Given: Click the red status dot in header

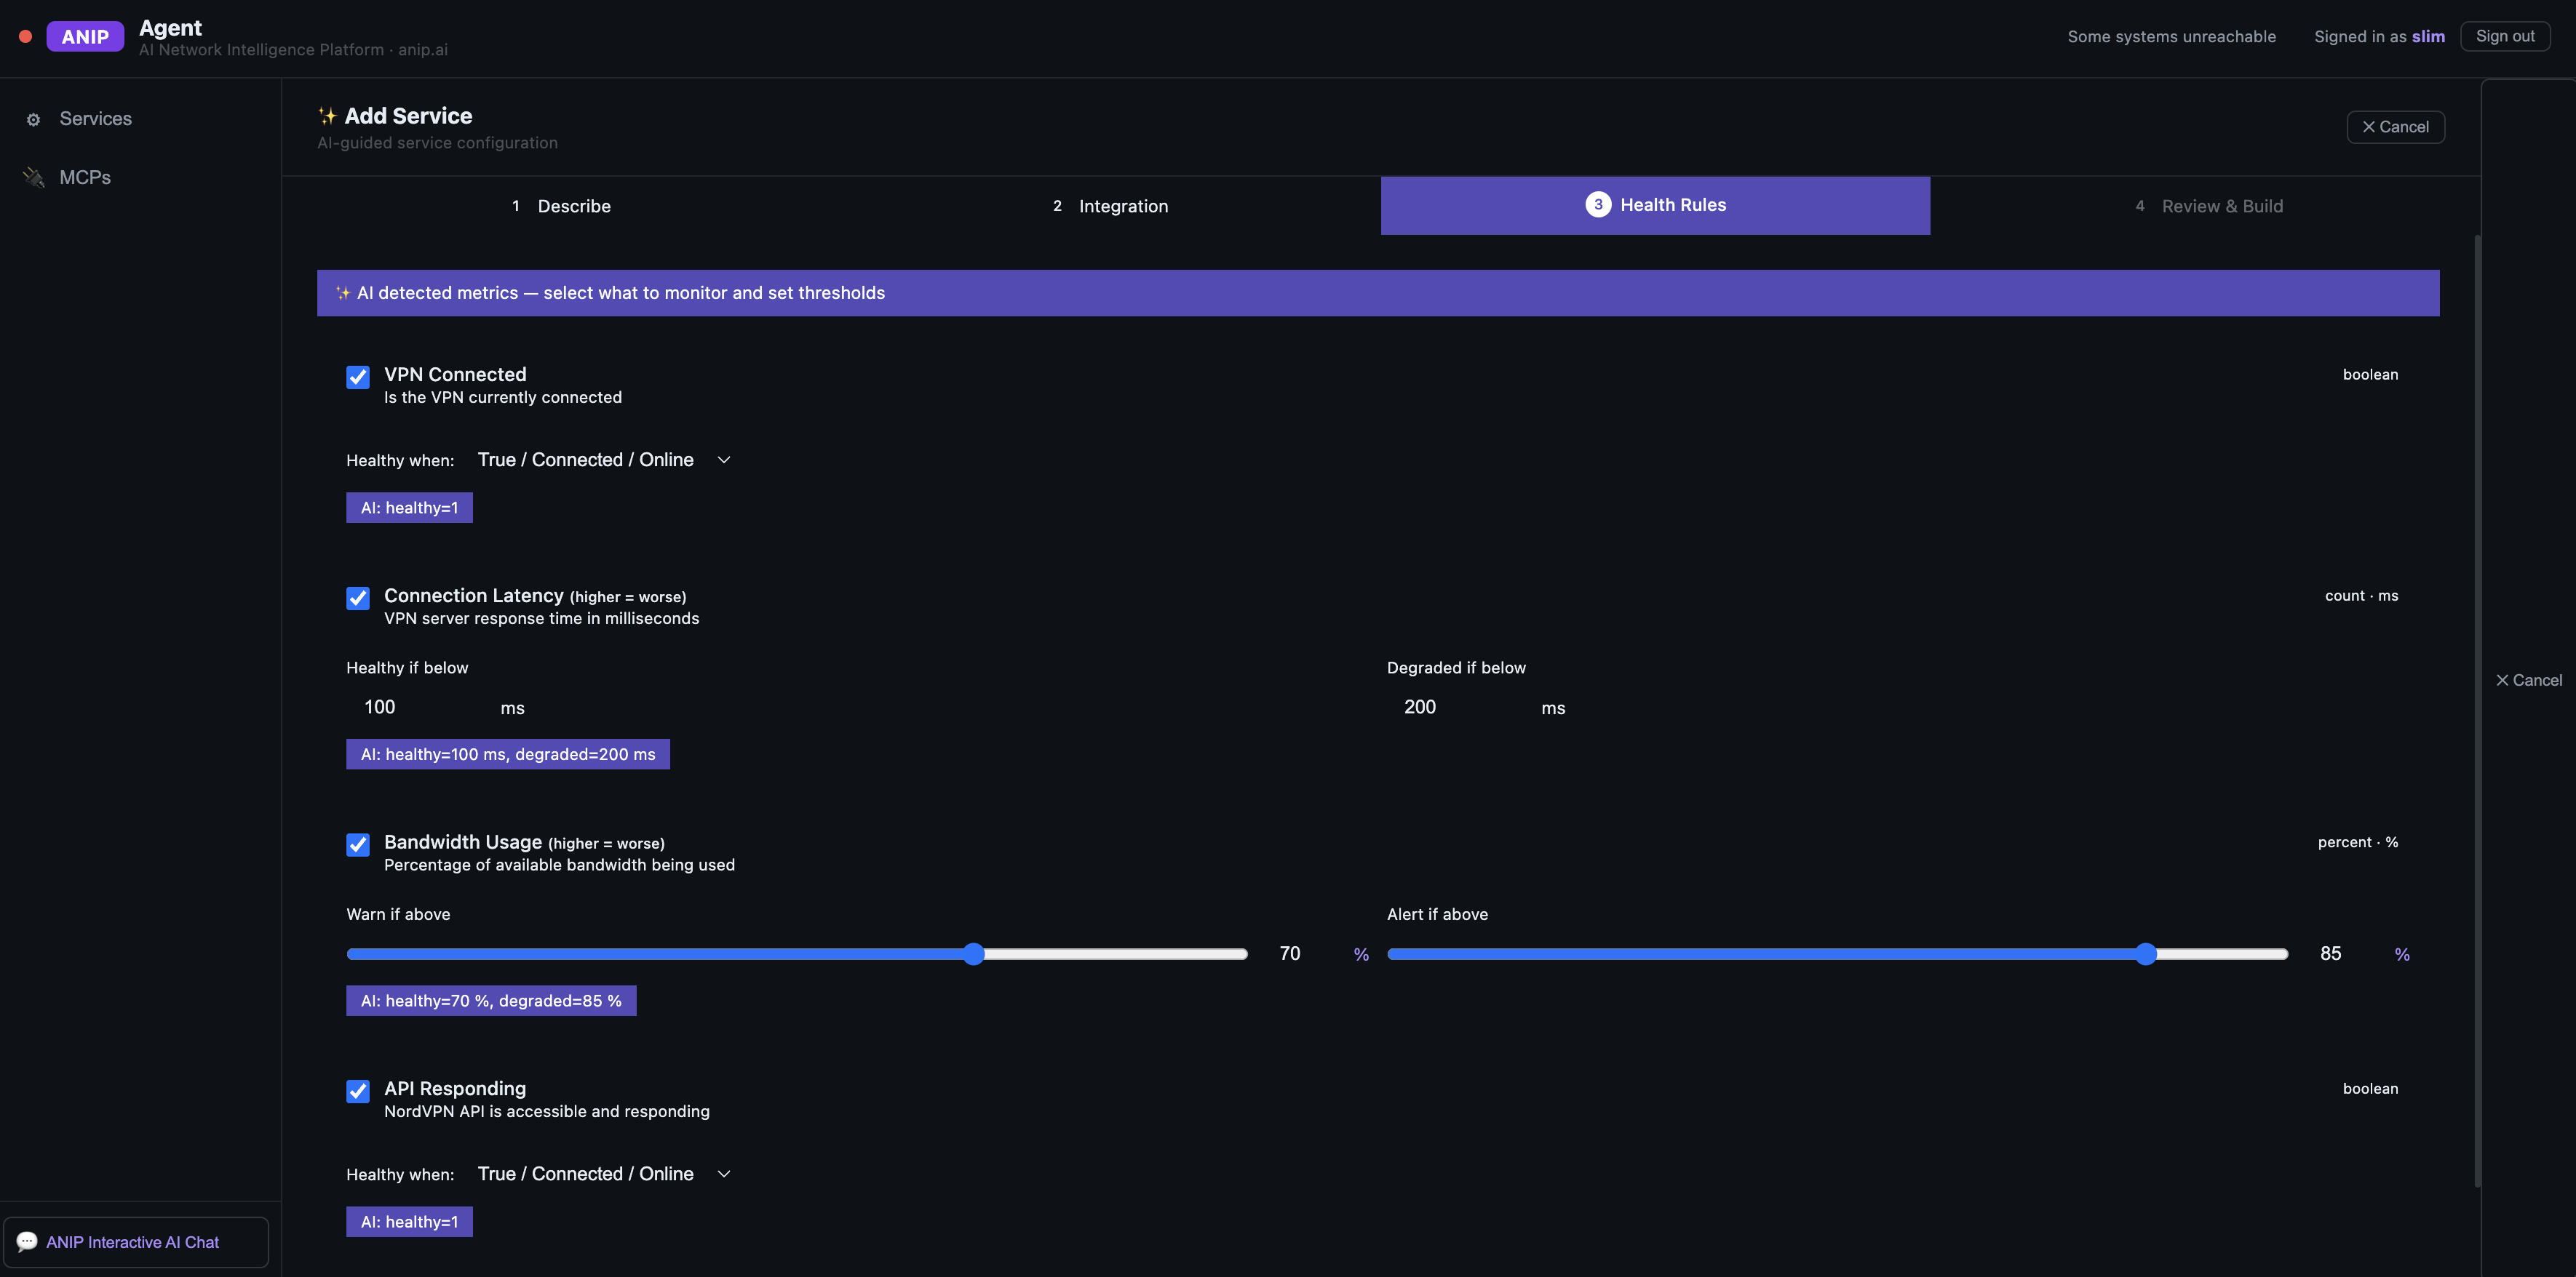Looking at the screenshot, I should click(26, 37).
